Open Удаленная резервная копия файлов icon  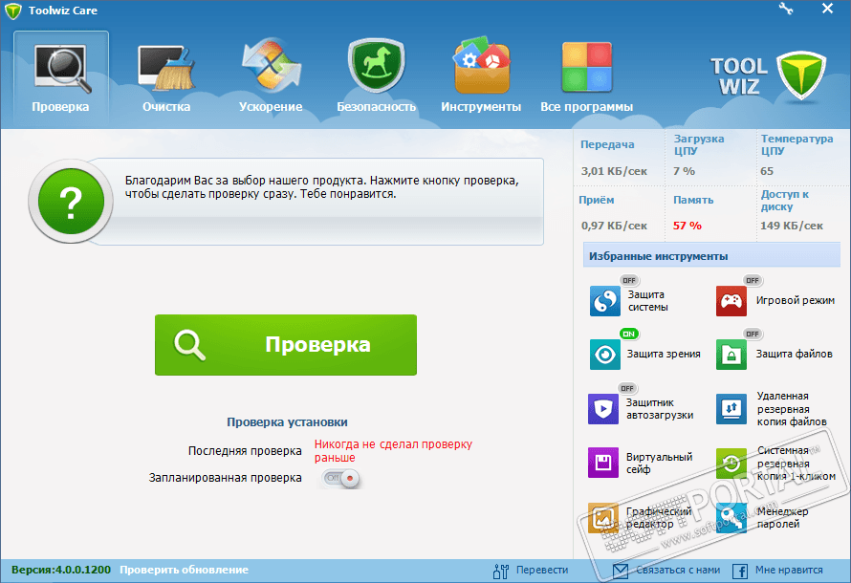[x=731, y=408]
